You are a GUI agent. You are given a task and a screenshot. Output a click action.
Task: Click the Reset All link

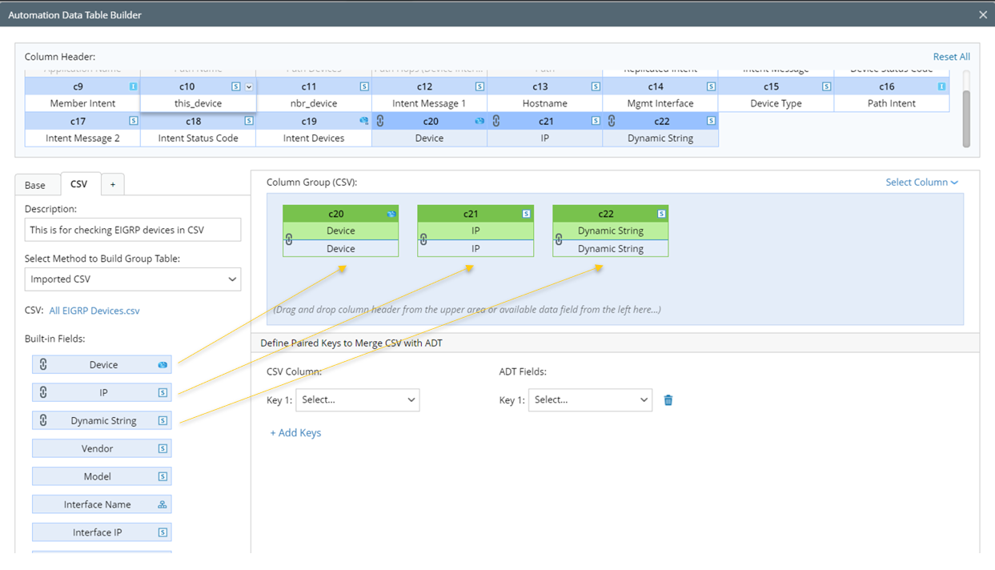tap(951, 57)
